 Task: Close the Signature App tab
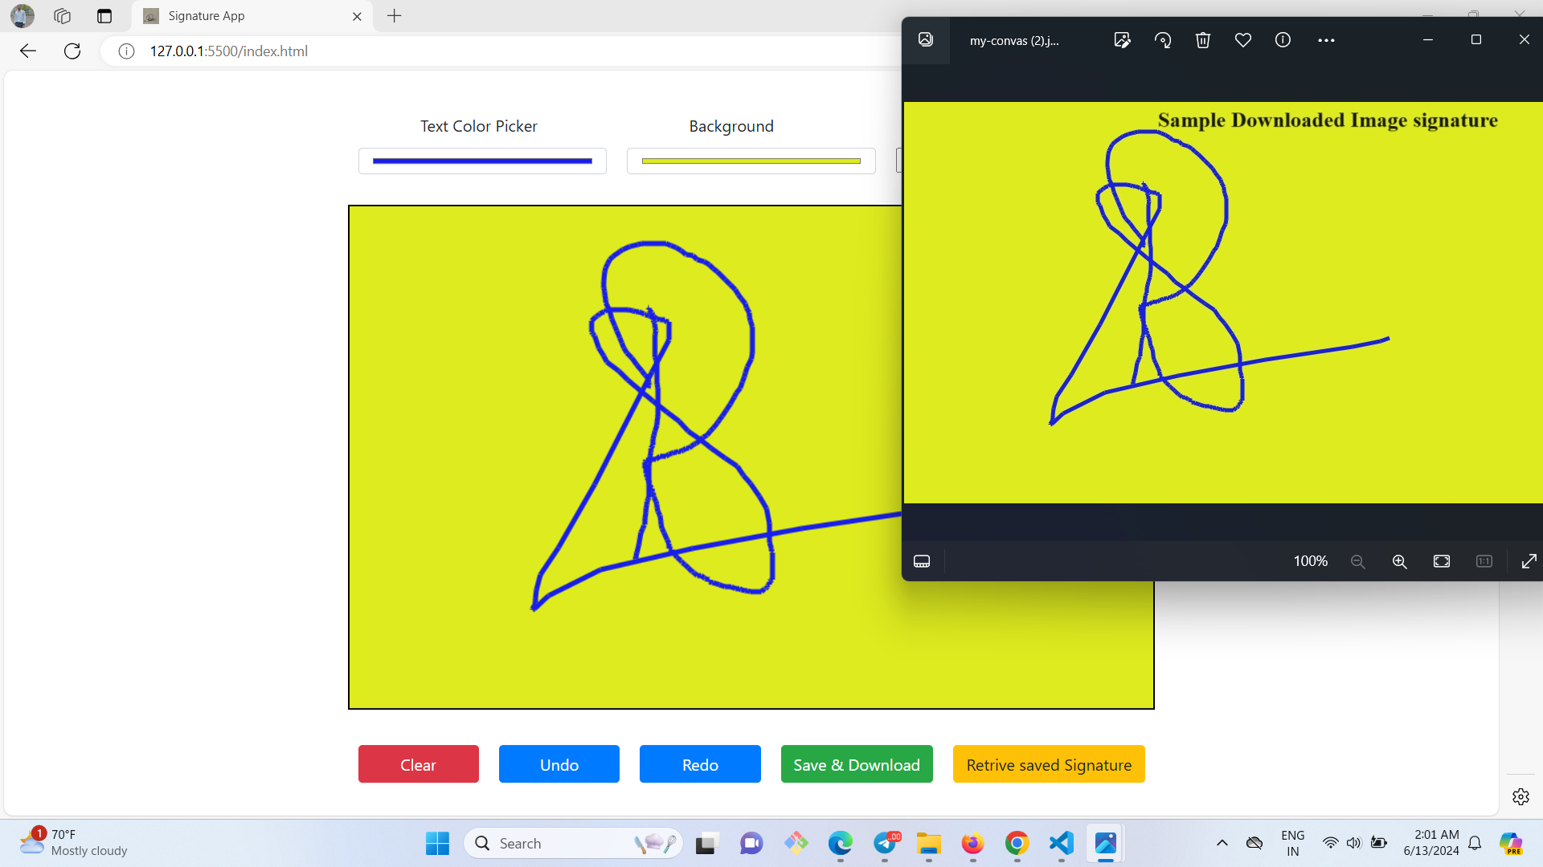coord(357,16)
